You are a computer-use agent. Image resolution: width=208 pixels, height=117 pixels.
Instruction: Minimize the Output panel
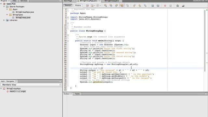pyautogui.click(x=206, y=94)
